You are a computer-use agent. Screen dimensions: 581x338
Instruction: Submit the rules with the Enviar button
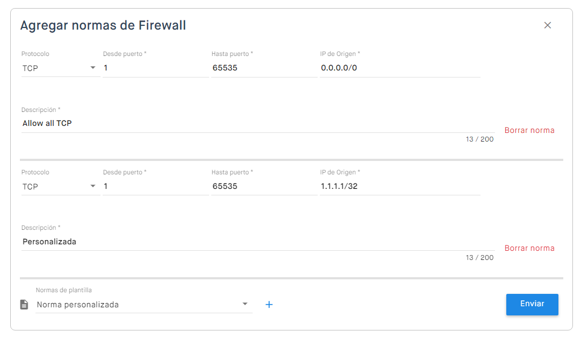click(x=532, y=305)
